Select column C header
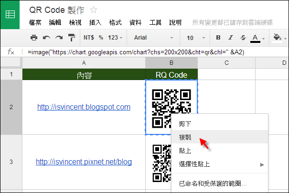This screenshot has height=193, width=289. (226, 63)
